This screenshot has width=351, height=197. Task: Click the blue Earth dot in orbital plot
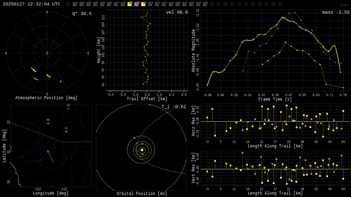(x=137, y=143)
